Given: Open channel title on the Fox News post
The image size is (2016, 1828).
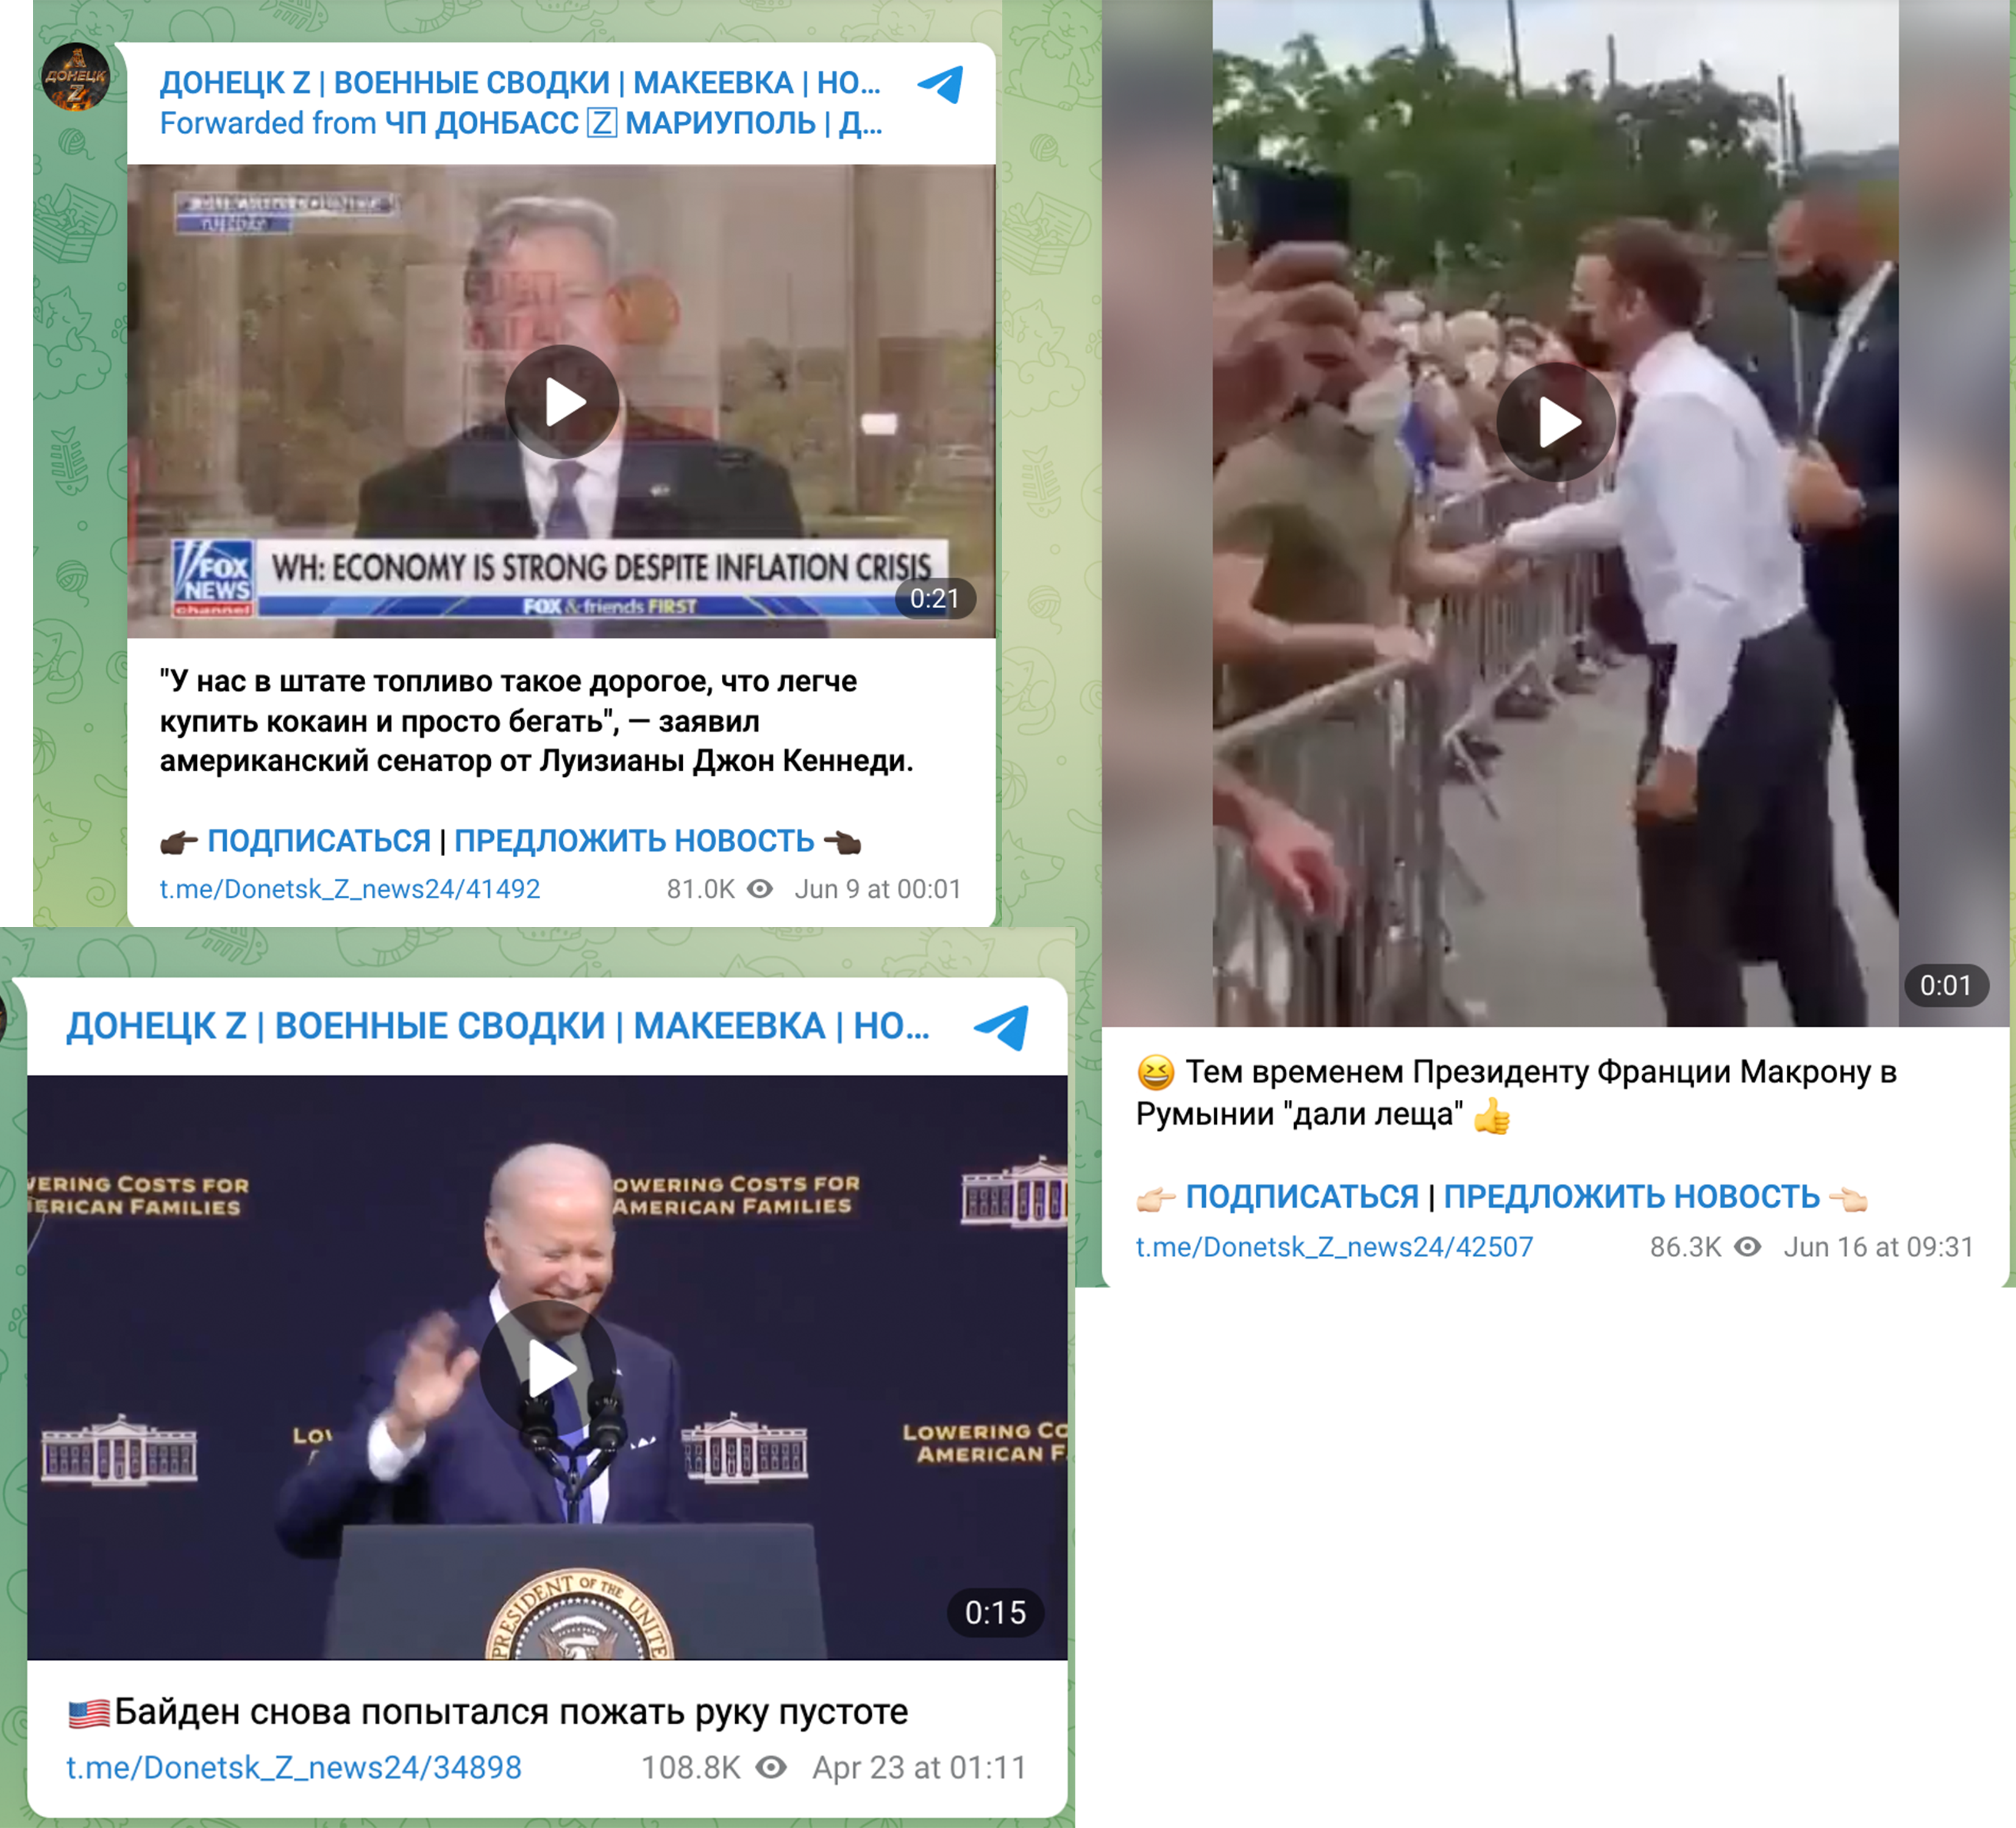Looking at the screenshot, I should pyautogui.click(x=520, y=83).
